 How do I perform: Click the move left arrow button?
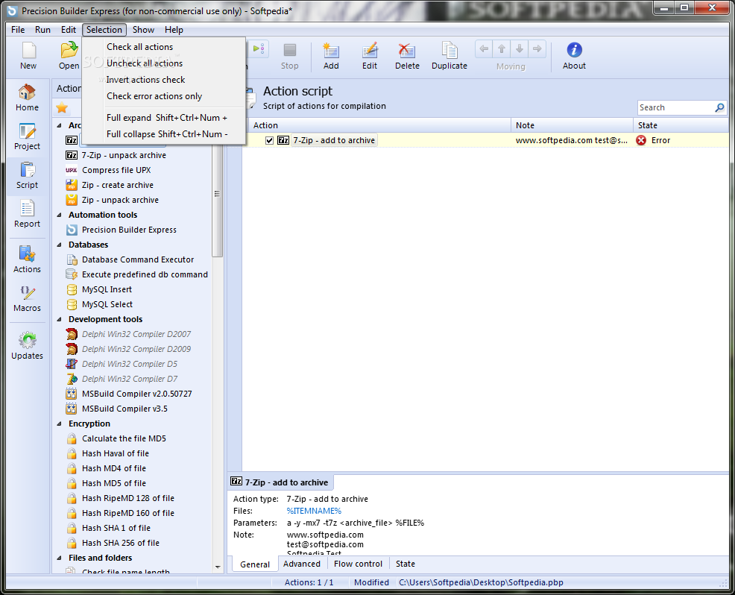(485, 48)
